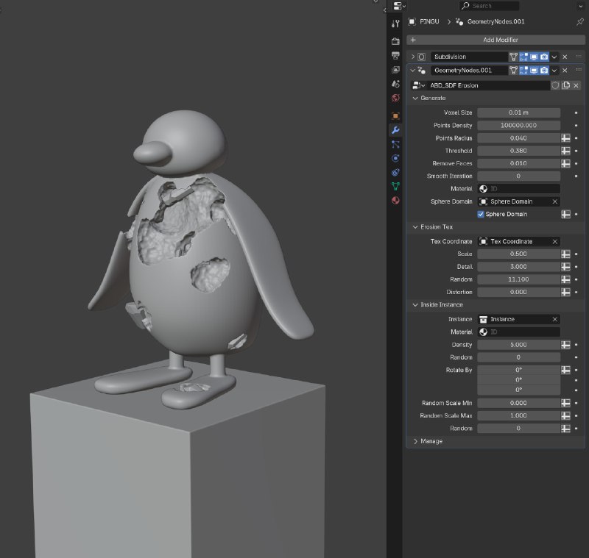Viewport: 589px width, 558px height.
Task: Open the Render properties tab
Action: 395,41
